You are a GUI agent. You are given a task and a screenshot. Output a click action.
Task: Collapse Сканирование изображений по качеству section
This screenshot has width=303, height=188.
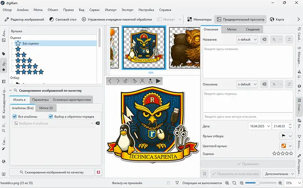pyautogui.click(x=11, y=90)
